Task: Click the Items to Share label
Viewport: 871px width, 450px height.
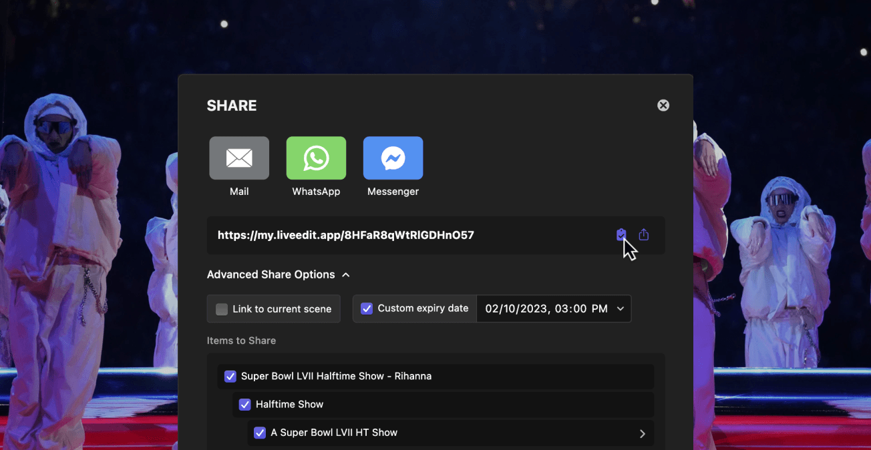Action: 241,341
